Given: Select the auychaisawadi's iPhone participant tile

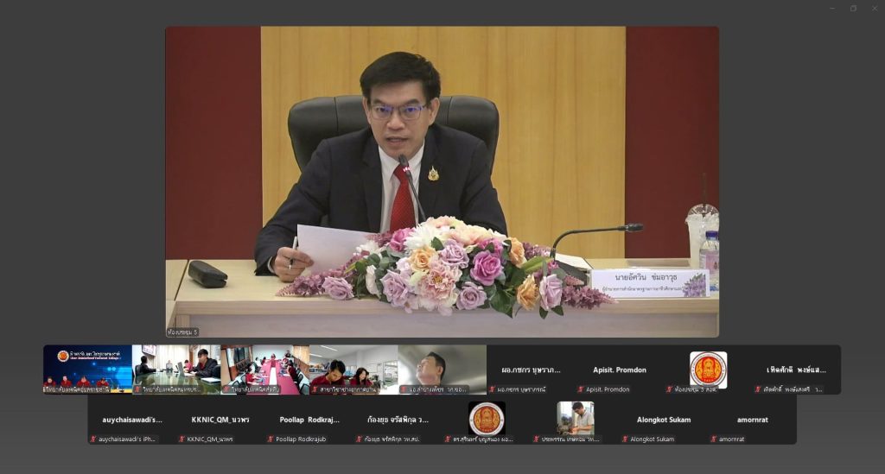Looking at the screenshot, I should tap(131, 420).
